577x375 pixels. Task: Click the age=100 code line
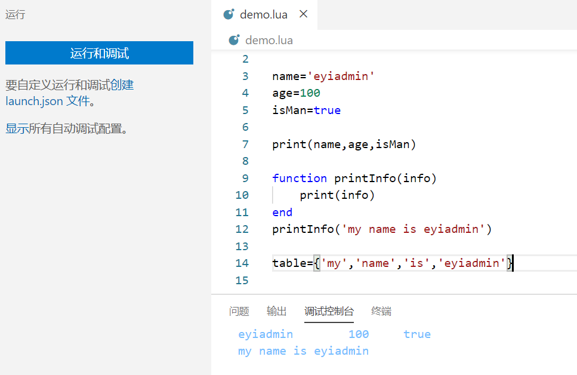click(296, 93)
